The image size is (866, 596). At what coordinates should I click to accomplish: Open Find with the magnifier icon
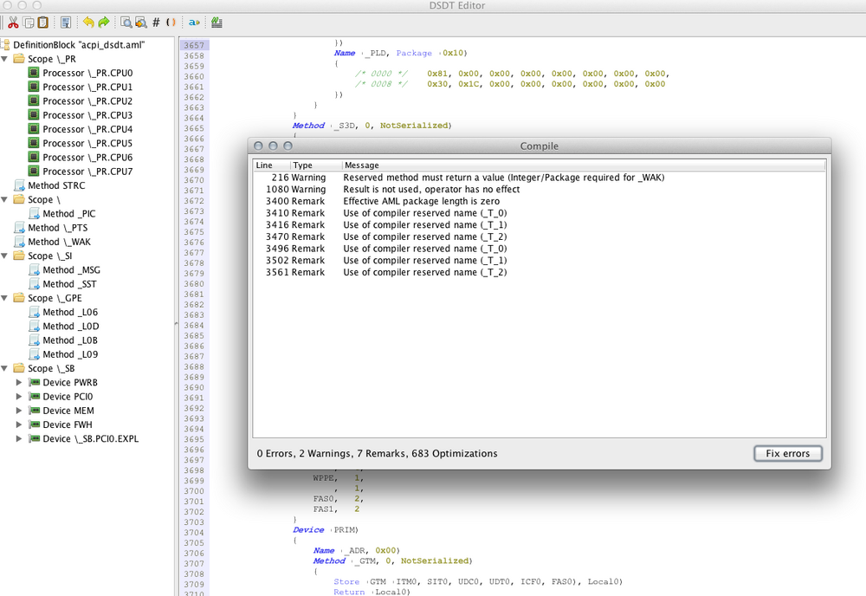click(x=126, y=23)
